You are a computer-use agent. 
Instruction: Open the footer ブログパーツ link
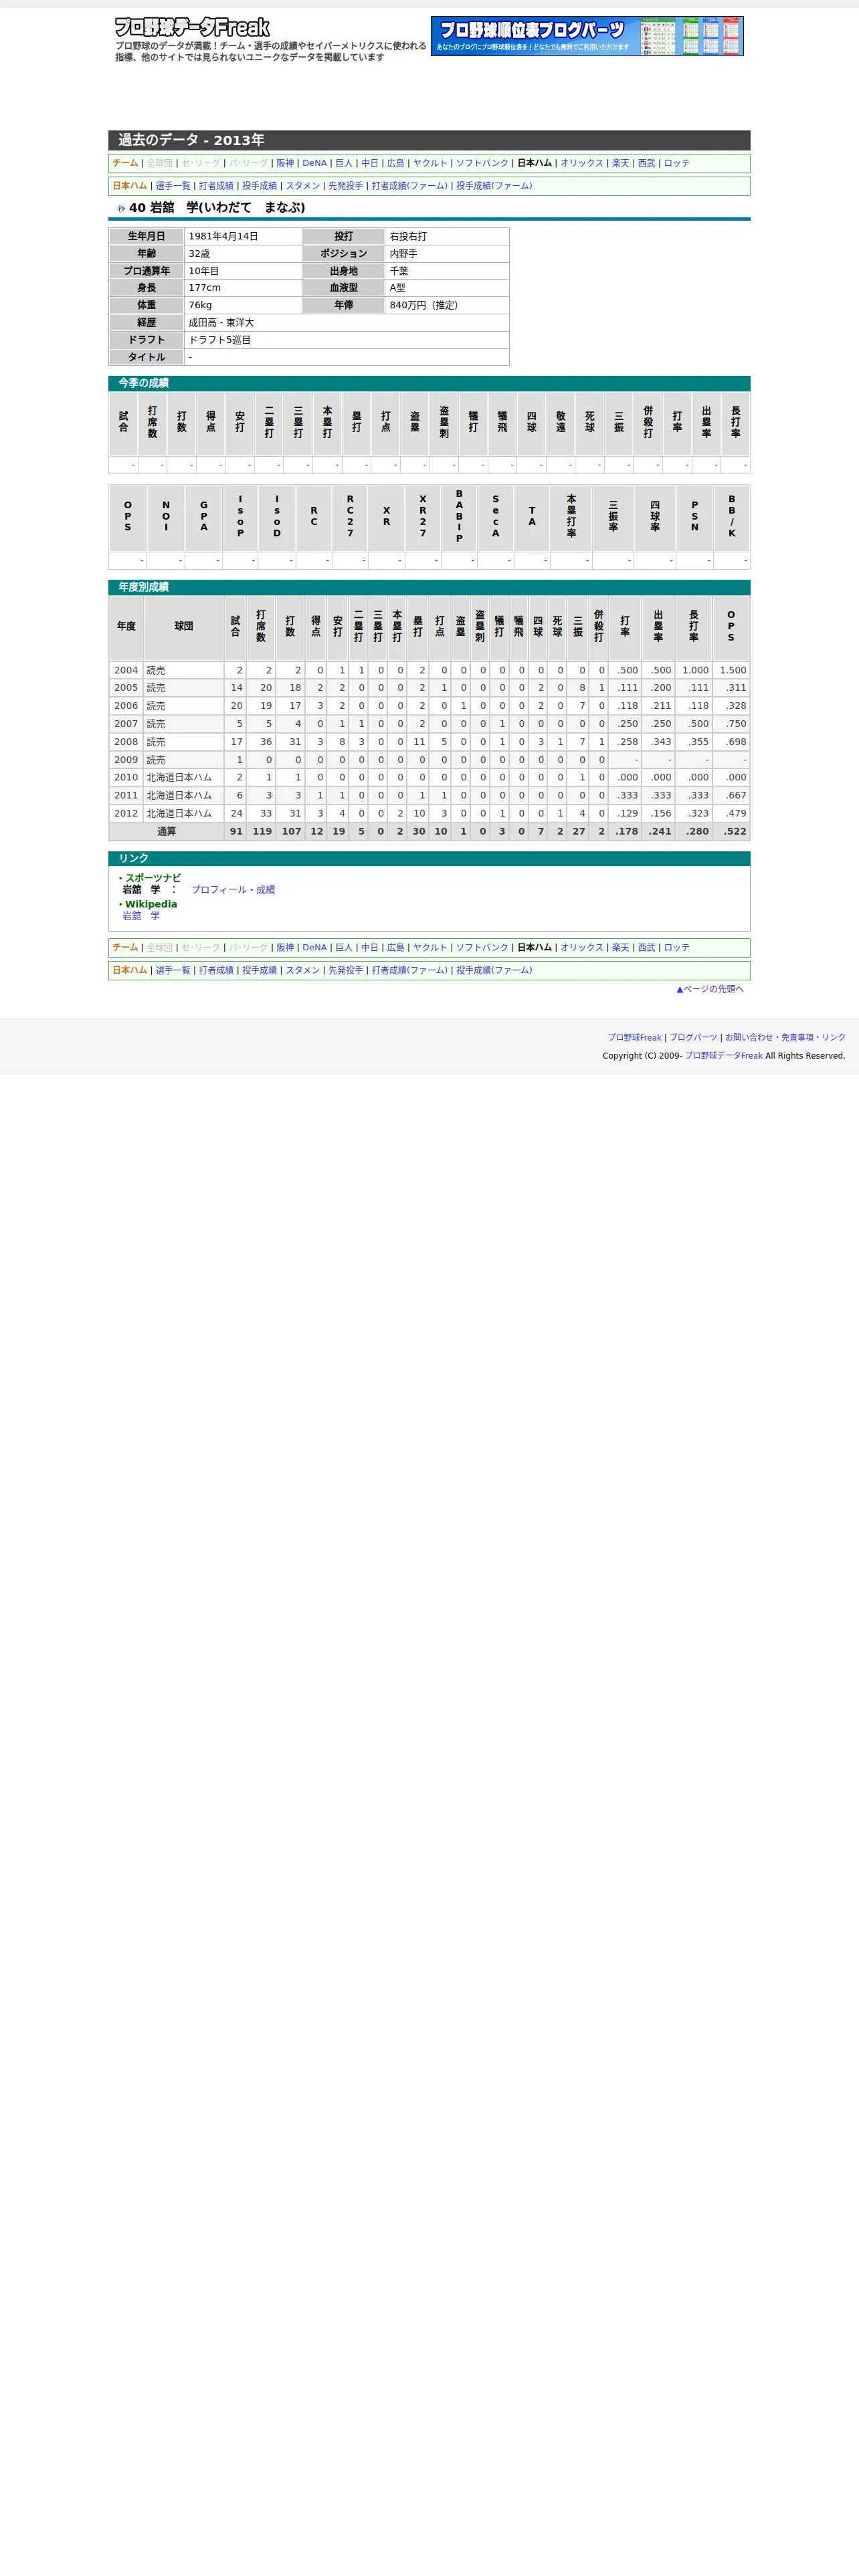(693, 1038)
